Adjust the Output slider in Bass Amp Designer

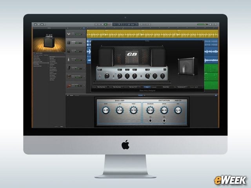pos(198,87)
